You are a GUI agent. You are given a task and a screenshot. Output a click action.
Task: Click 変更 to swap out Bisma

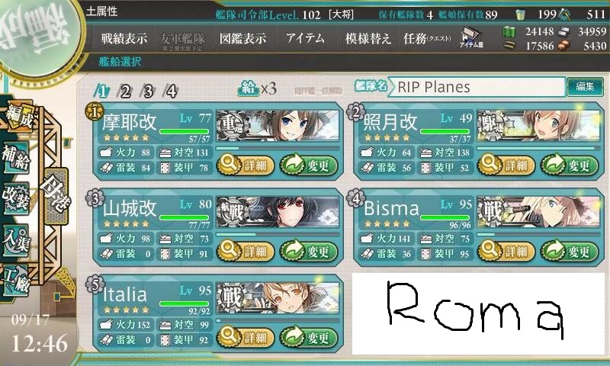click(x=569, y=252)
